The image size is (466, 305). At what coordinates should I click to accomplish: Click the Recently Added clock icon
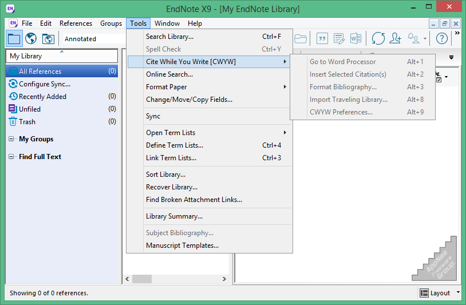click(13, 96)
